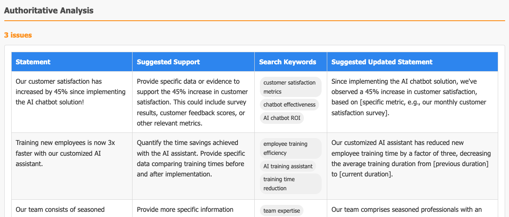Screen dimensions: 509x217
Task: Click the 'team expertise' keyword tag
Action: pos(281,211)
